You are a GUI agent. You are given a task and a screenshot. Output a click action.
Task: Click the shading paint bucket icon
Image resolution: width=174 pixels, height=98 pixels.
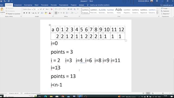(x=72, y=13)
